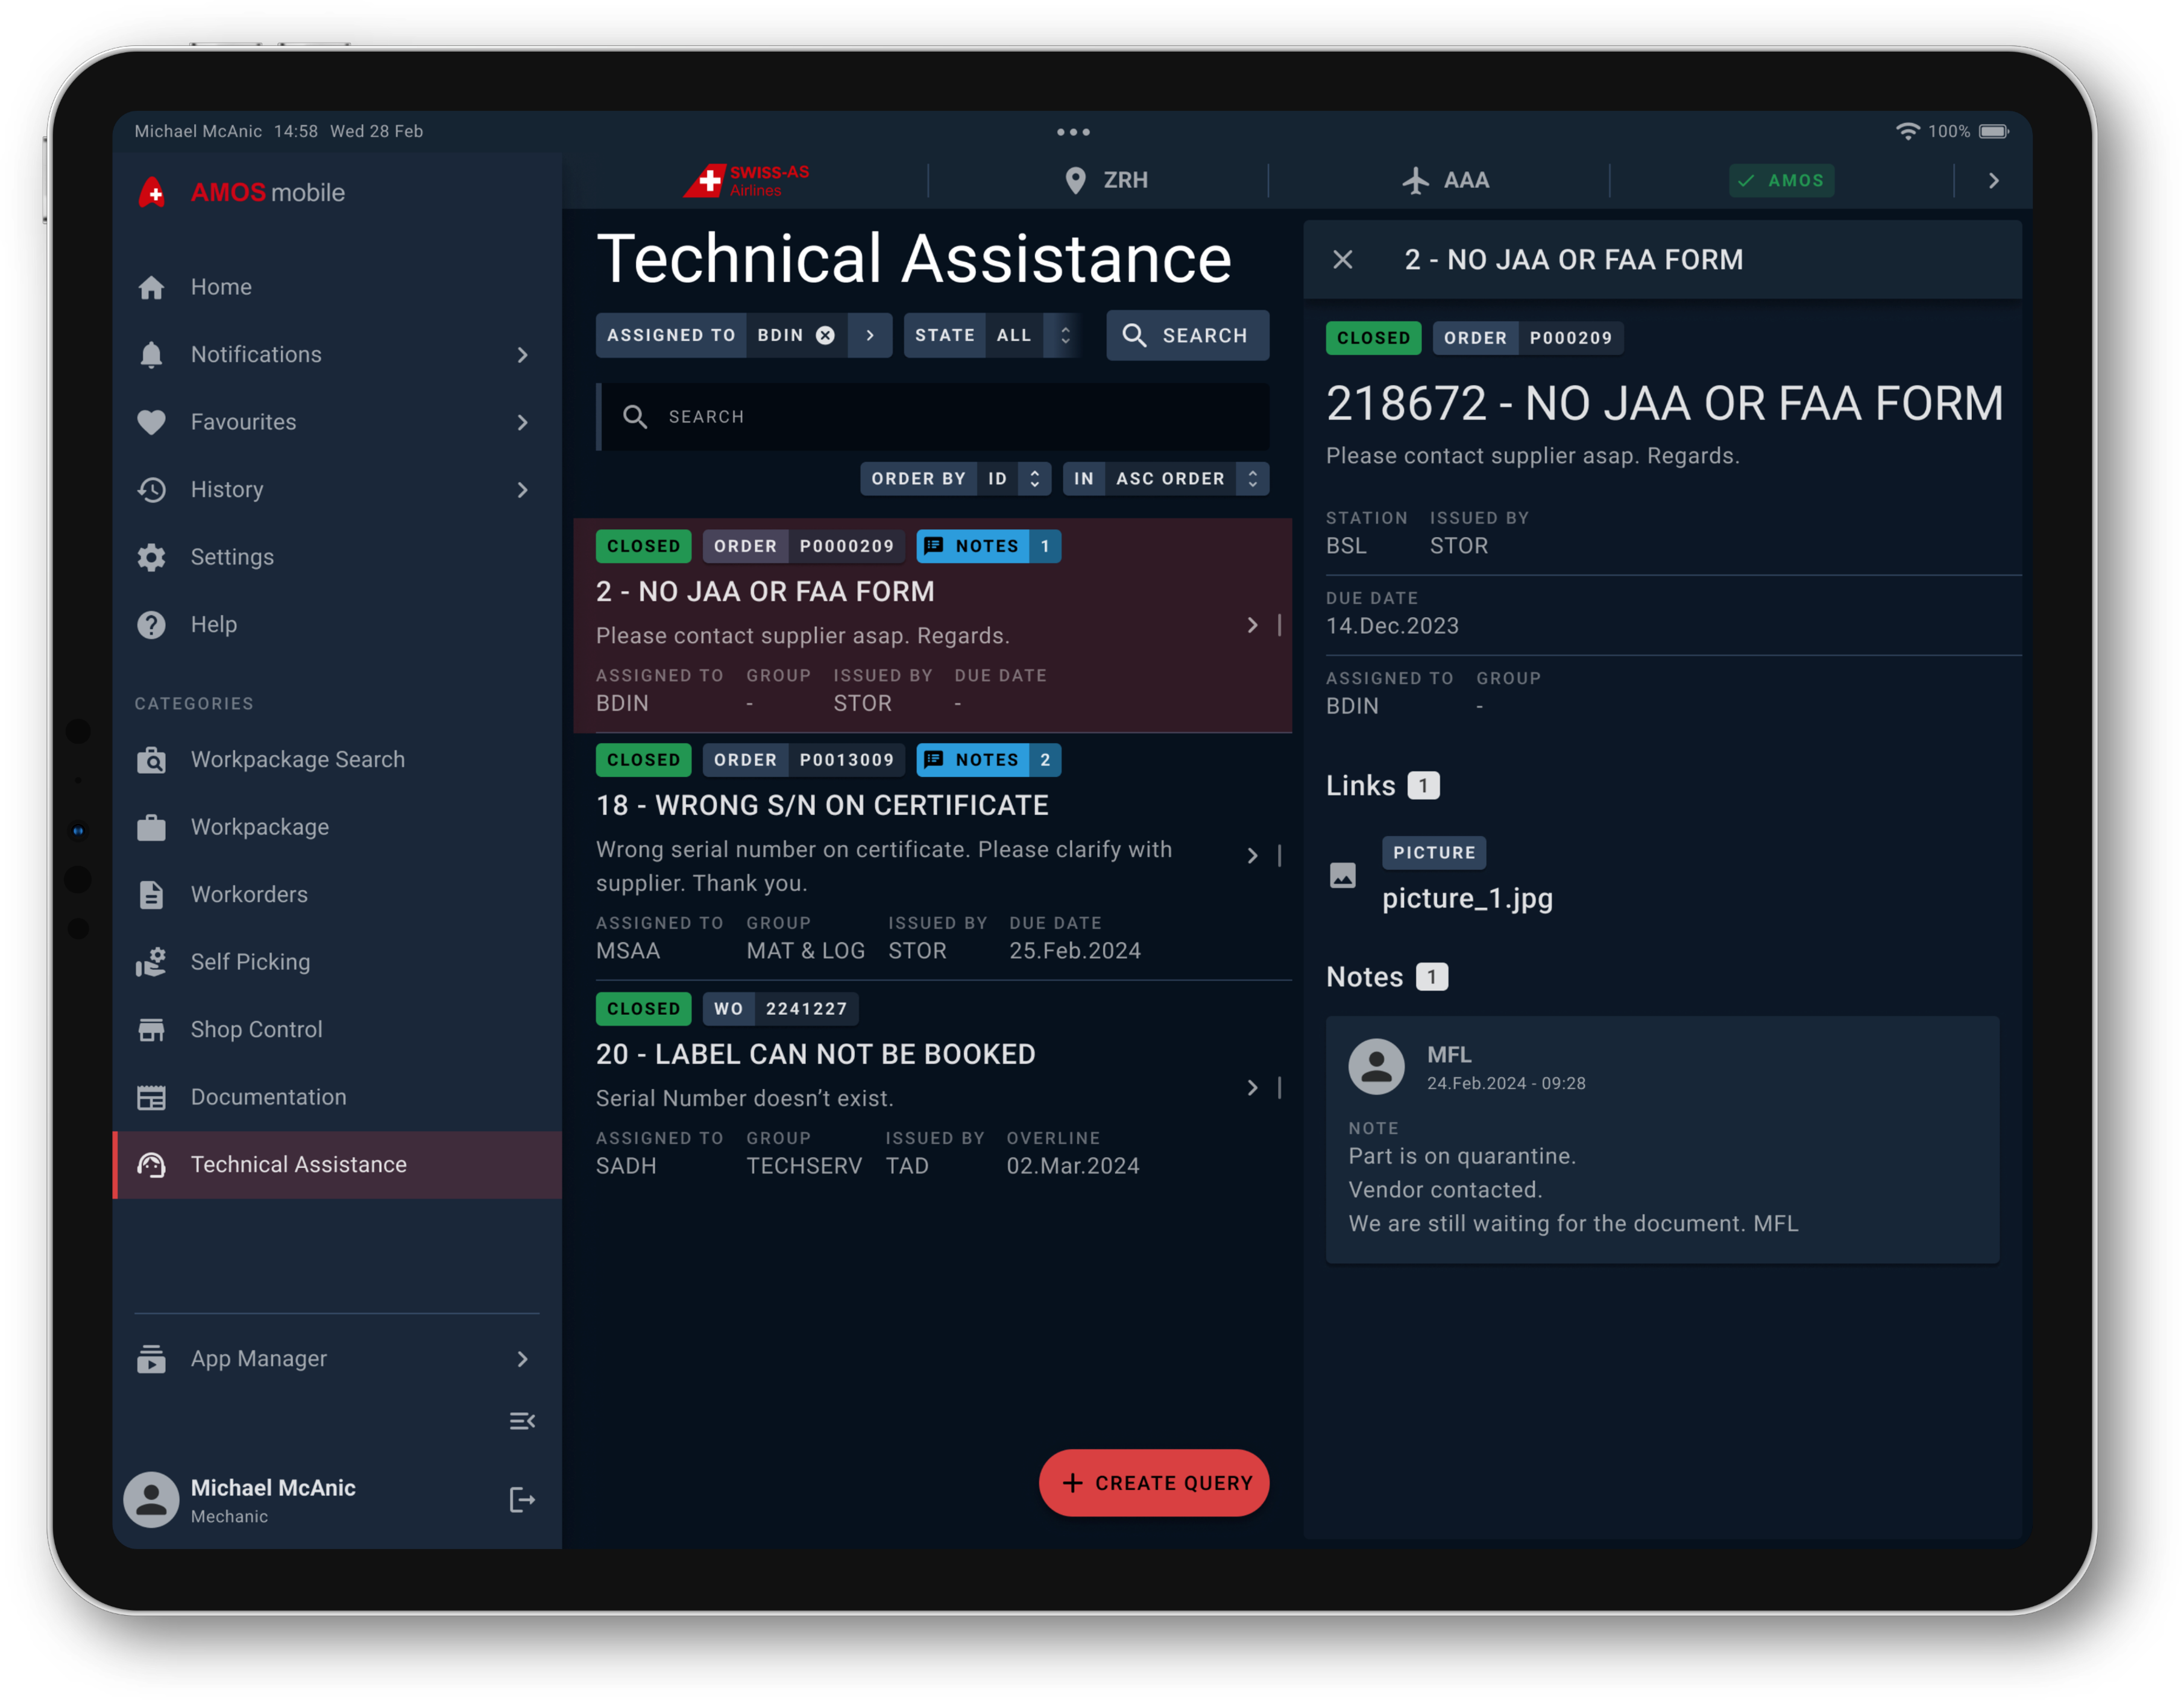This screenshot has height=1702, width=2184.
Task: Open the Self Picking category
Action: (x=250, y=962)
